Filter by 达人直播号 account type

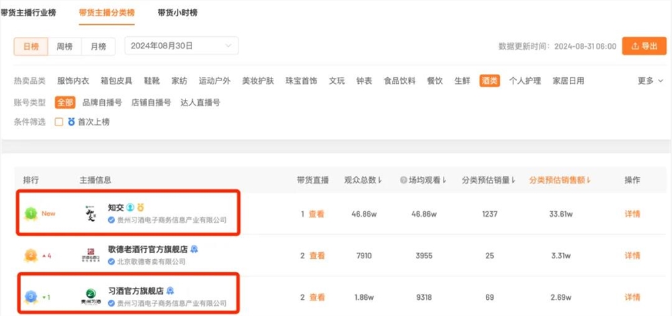(x=200, y=103)
